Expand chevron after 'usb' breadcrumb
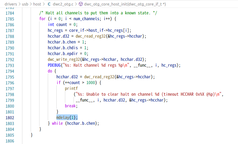Viewport: 238px width, 144px height. (31, 4)
